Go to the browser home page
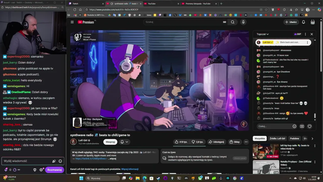The image size is (323, 182). tap(80, 10)
